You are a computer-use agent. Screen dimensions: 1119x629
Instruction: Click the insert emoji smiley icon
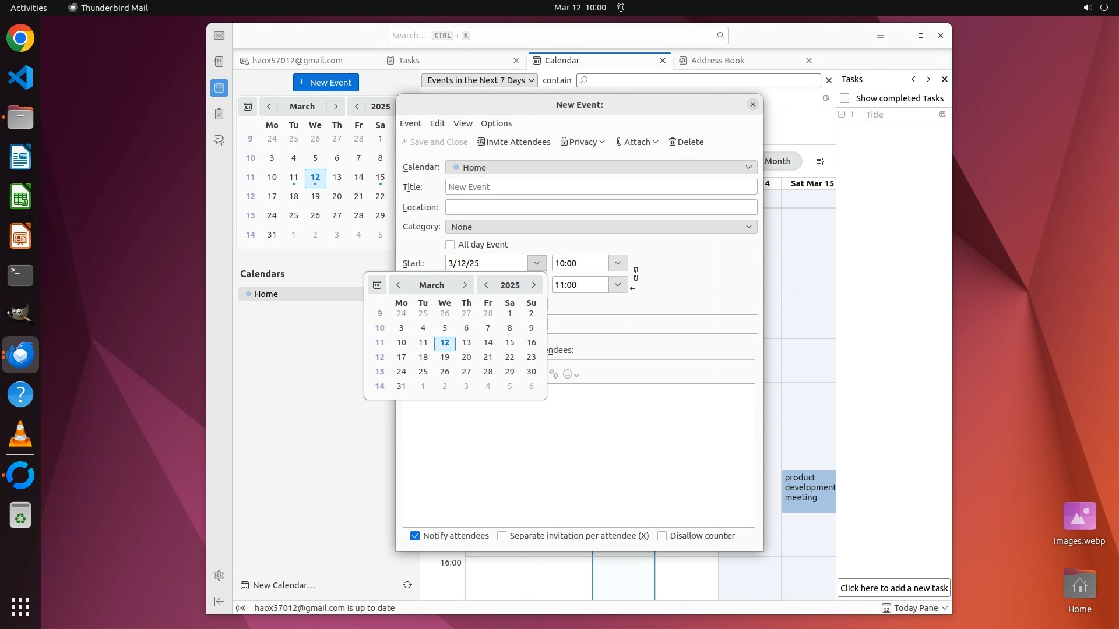[568, 374]
